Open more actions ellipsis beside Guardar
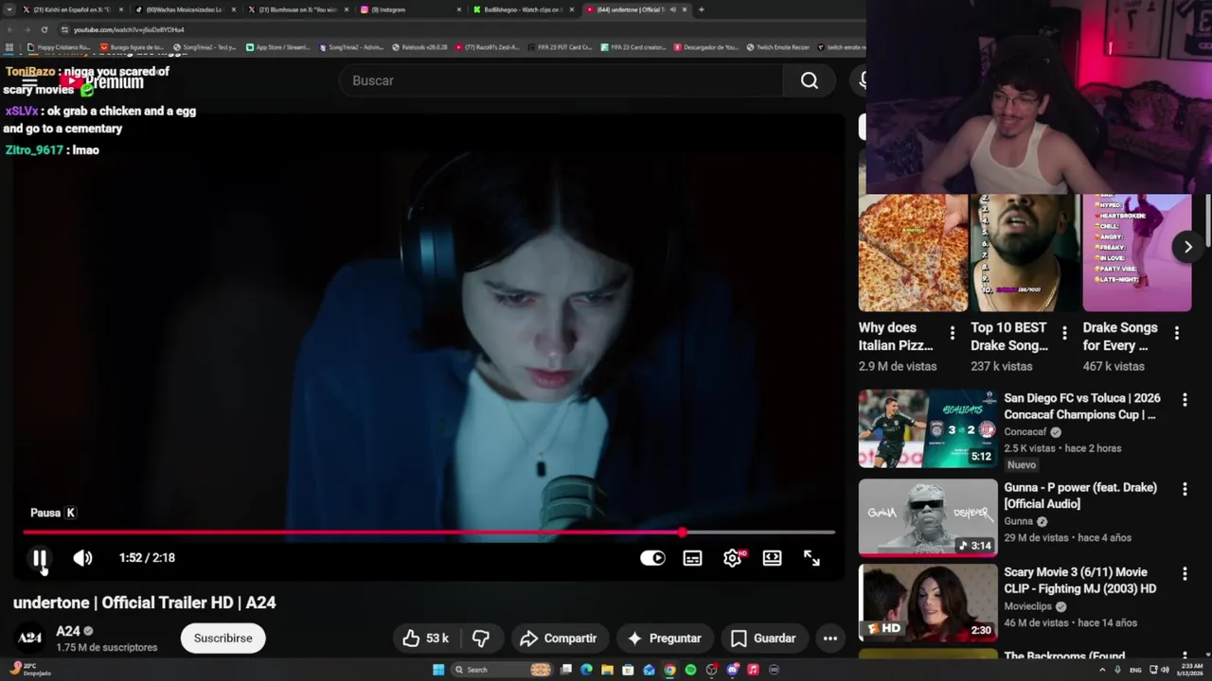The height and width of the screenshot is (681, 1212). pos(830,638)
